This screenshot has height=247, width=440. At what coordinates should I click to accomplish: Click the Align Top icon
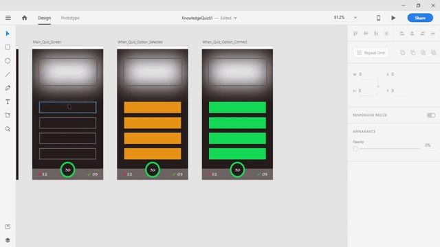click(355, 34)
